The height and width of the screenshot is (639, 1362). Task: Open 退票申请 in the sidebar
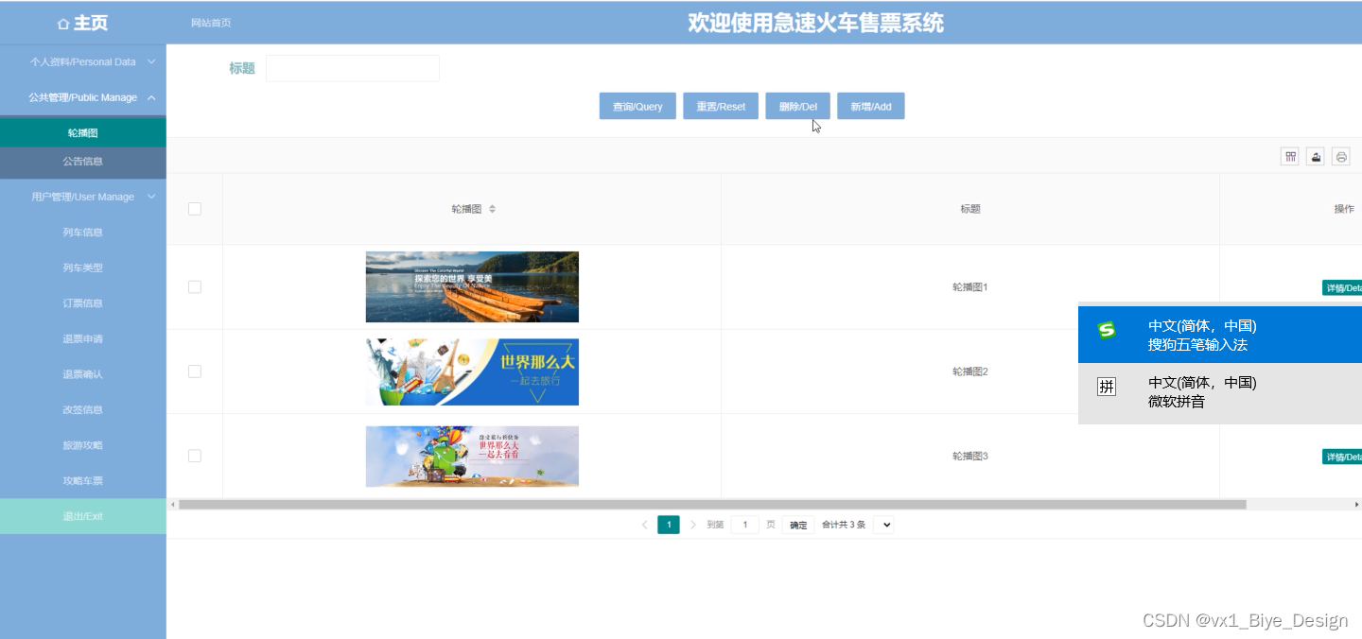click(x=83, y=338)
